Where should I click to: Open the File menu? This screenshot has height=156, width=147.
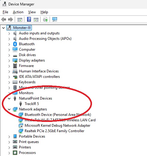pyautogui.click(x=5, y=12)
